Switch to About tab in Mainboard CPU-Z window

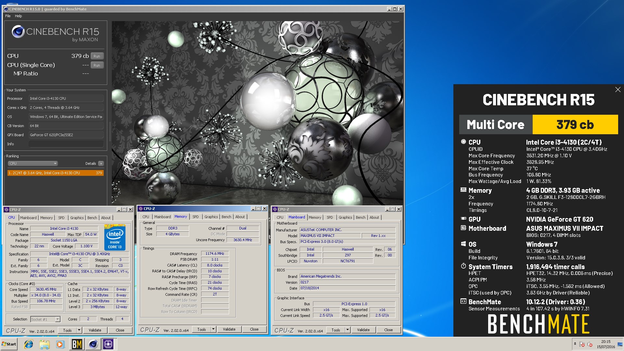374,217
